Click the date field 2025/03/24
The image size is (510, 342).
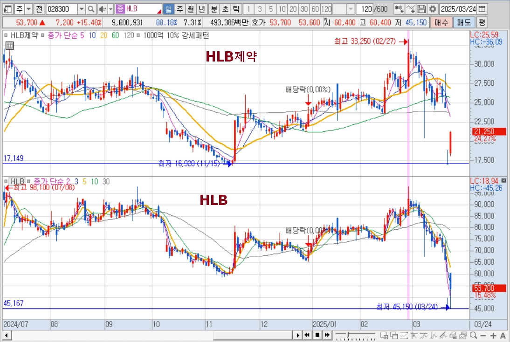458,9
